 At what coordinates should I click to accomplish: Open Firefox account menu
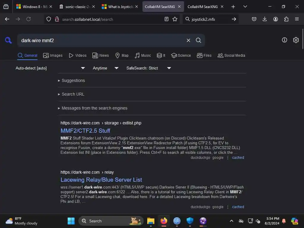tap(275, 19)
